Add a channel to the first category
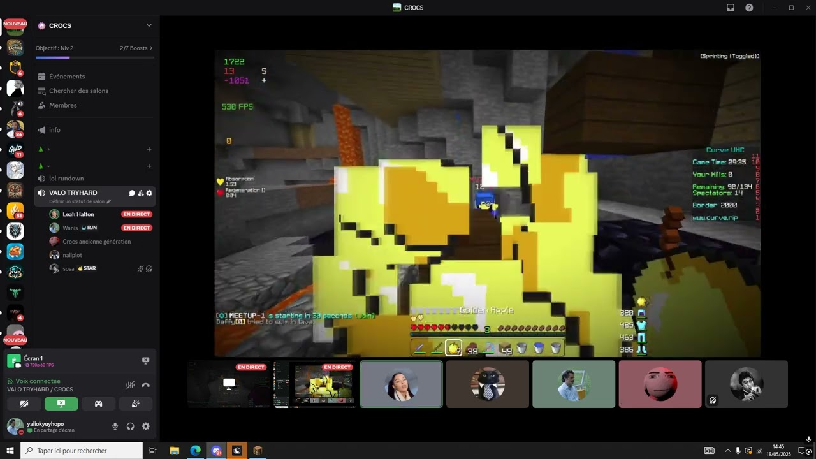Image resolution: width=816 pixels, height=459 pixels. point(149,149)
